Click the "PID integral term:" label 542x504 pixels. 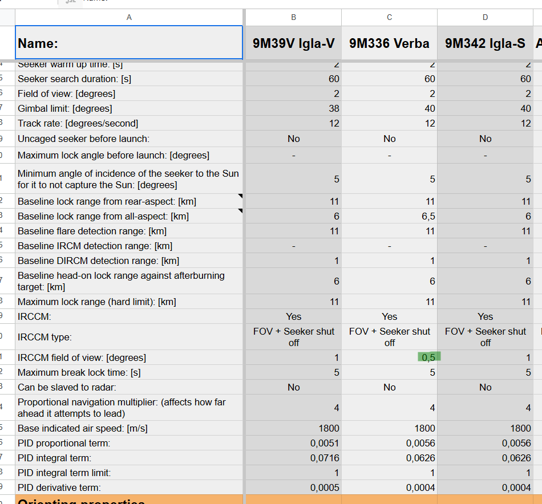click(55, 458)
